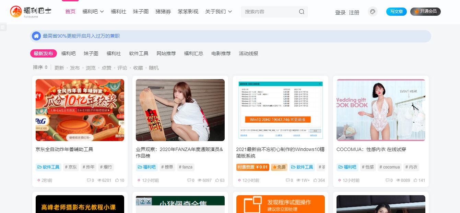Open the 京东 red promo thumbnail
Image resolution: width=460 pixels, height=213 pixels.
point(80,110)
